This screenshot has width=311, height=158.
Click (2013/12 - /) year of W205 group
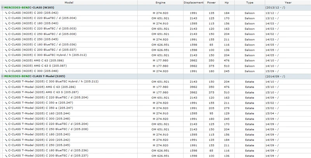275,7
